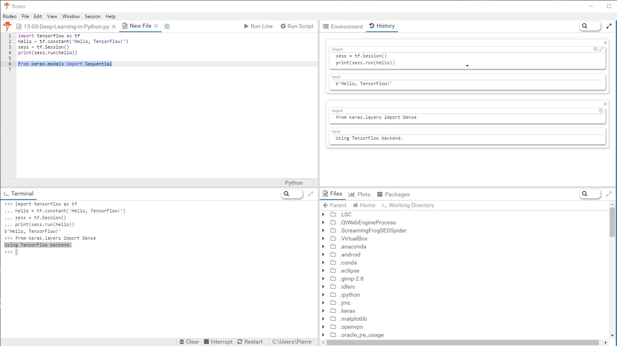617x346 pixels.
Task: Copy the sess = tf.Session() input block
Action: point(595,49)
